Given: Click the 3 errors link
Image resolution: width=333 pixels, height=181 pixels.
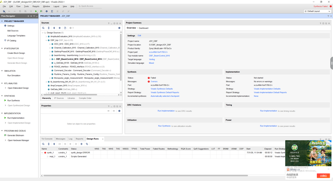Looking at the screenshot, I should point(154,81).
